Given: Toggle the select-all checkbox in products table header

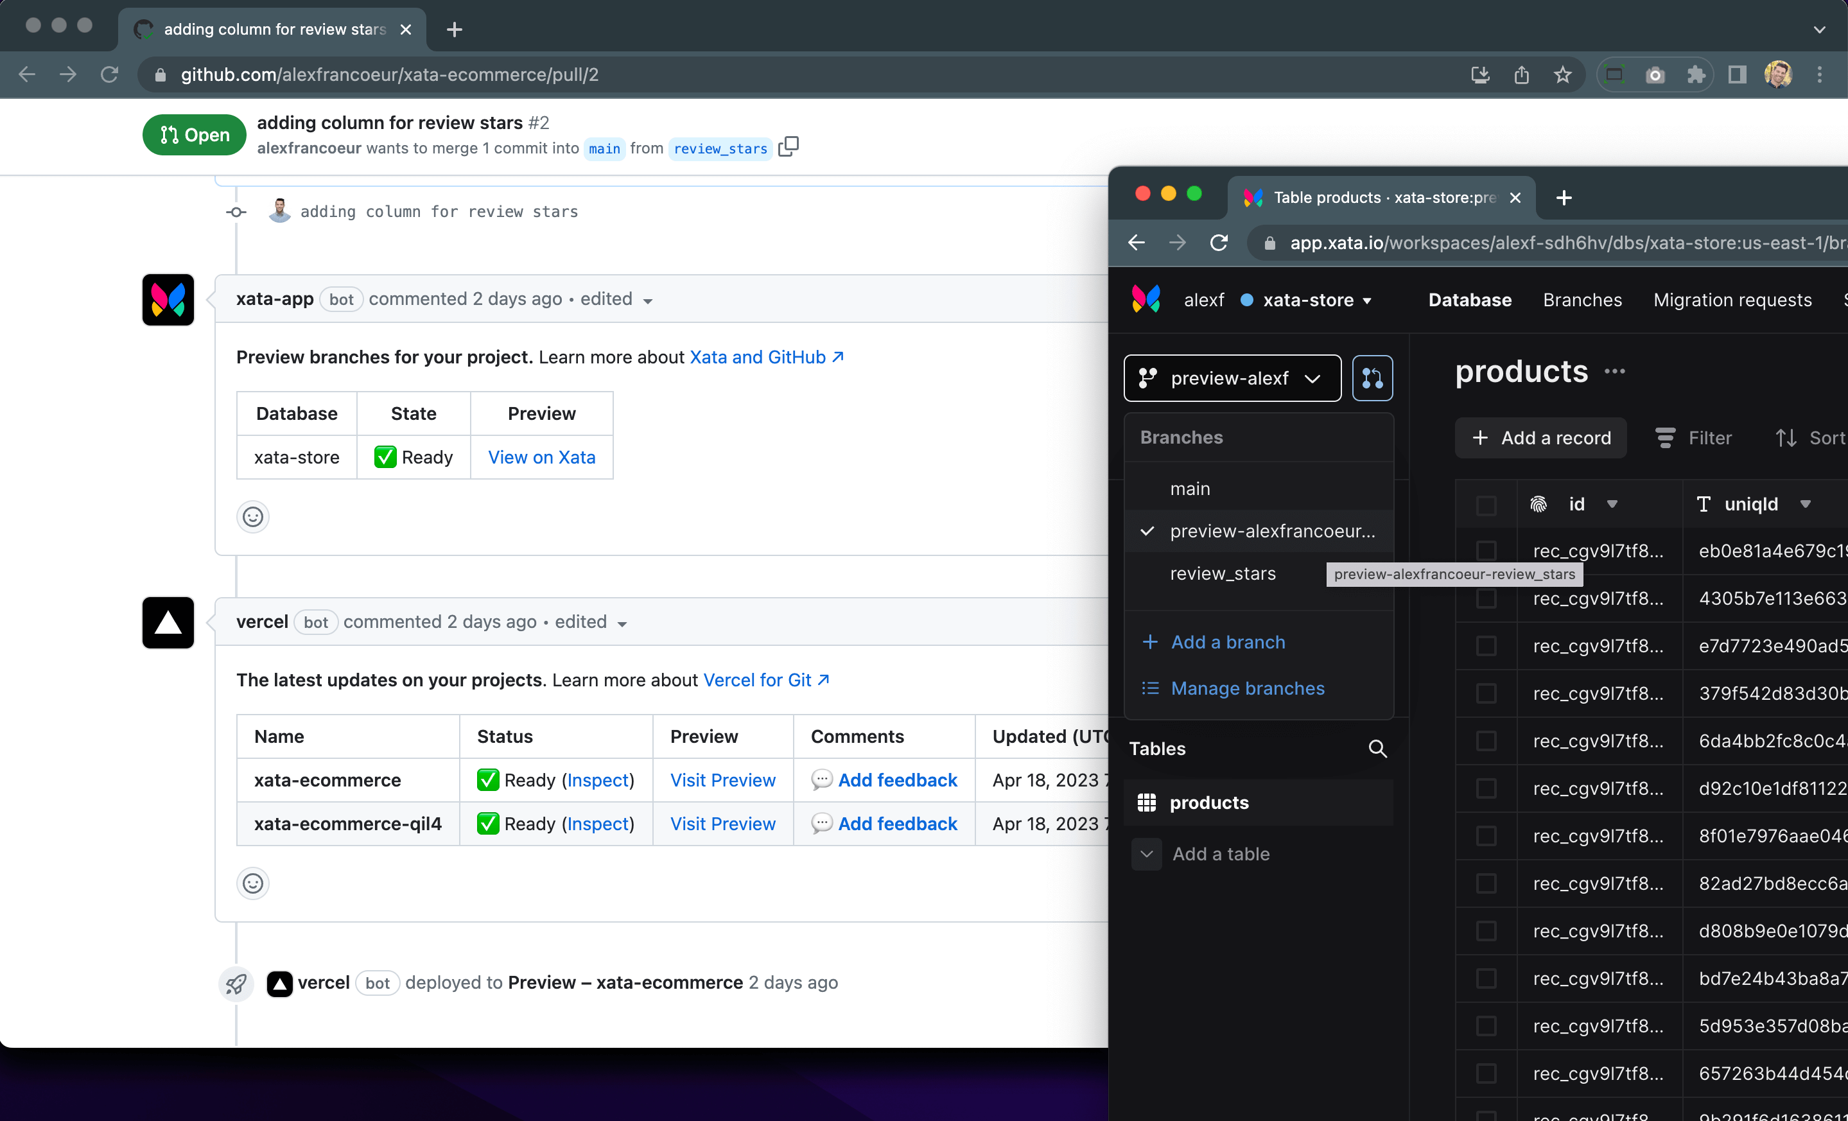Looking at the screenshot, I should coord(1486,505).
